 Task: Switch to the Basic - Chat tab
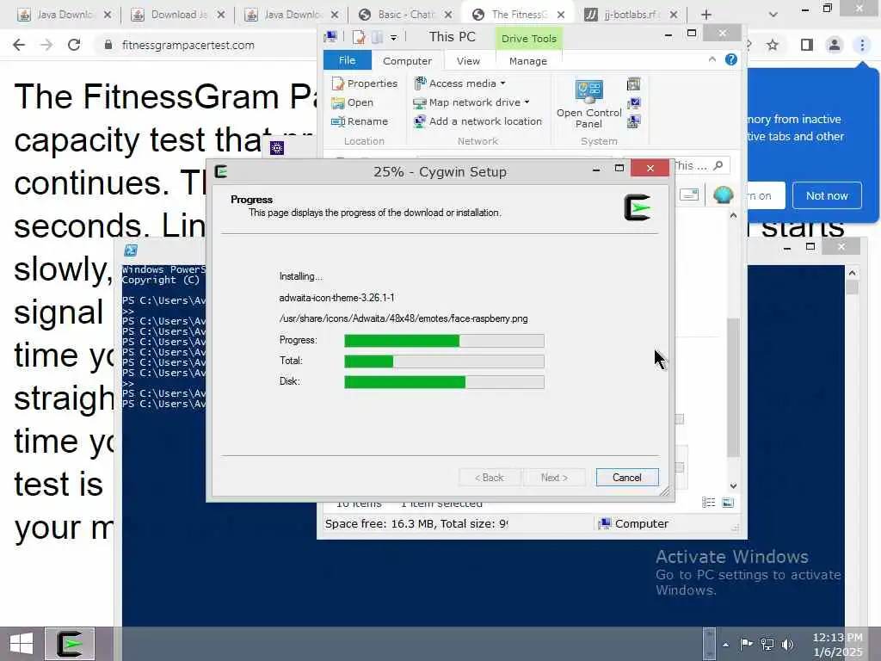[x=406, y=15]
